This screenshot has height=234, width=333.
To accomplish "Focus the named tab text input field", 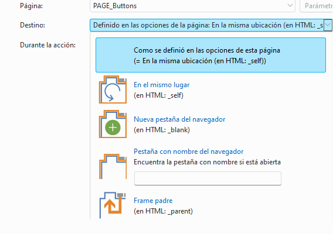I will (x=208, y=178).
